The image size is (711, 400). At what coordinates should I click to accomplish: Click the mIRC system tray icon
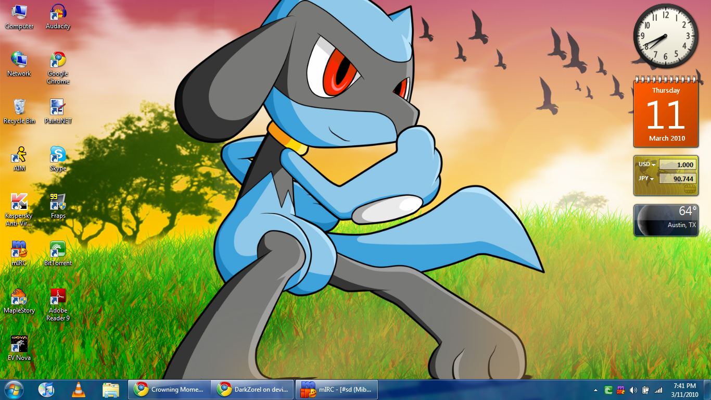click(x=620, y=390)
